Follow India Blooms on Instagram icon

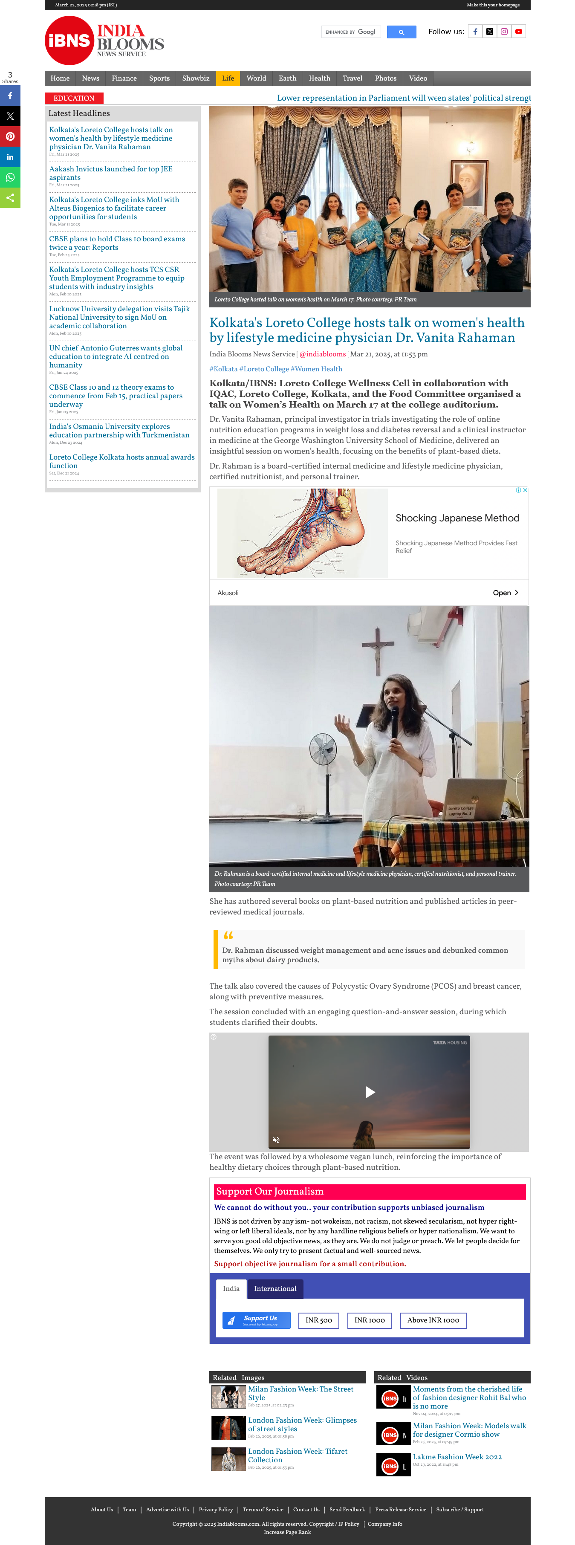504,32
